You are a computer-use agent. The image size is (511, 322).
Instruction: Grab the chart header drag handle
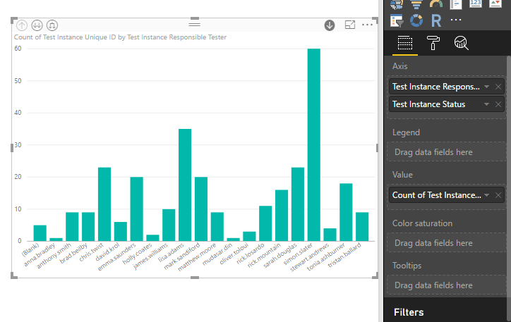pyautogui.click(x=195, y=24)
